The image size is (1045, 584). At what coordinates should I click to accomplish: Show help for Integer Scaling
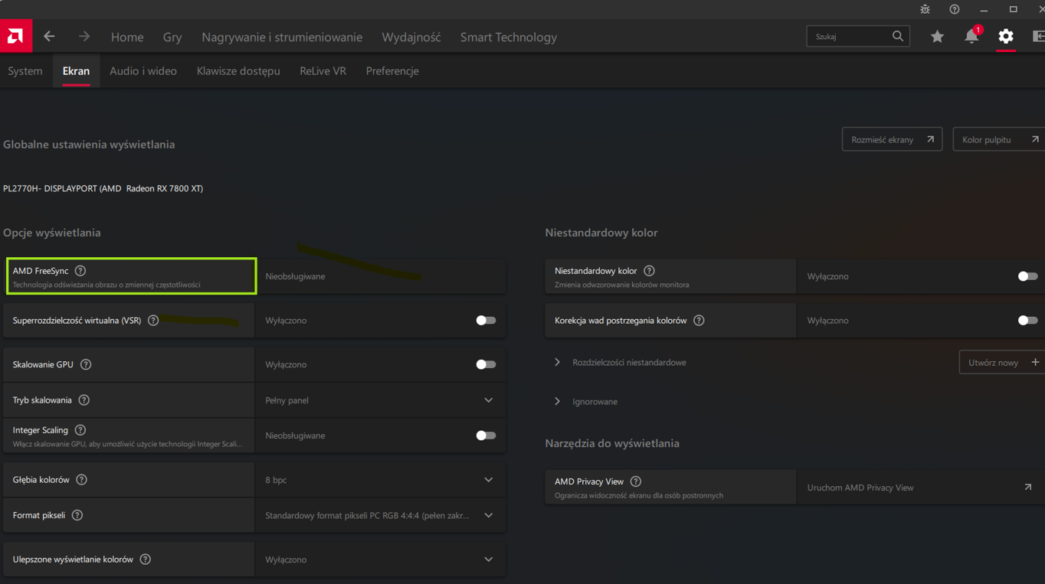[x=80, y=430]
